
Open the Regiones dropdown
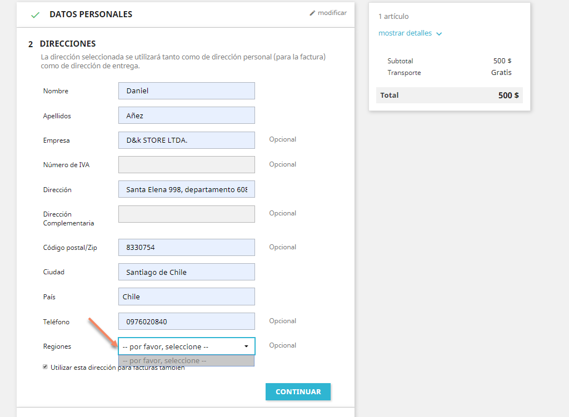186,346
